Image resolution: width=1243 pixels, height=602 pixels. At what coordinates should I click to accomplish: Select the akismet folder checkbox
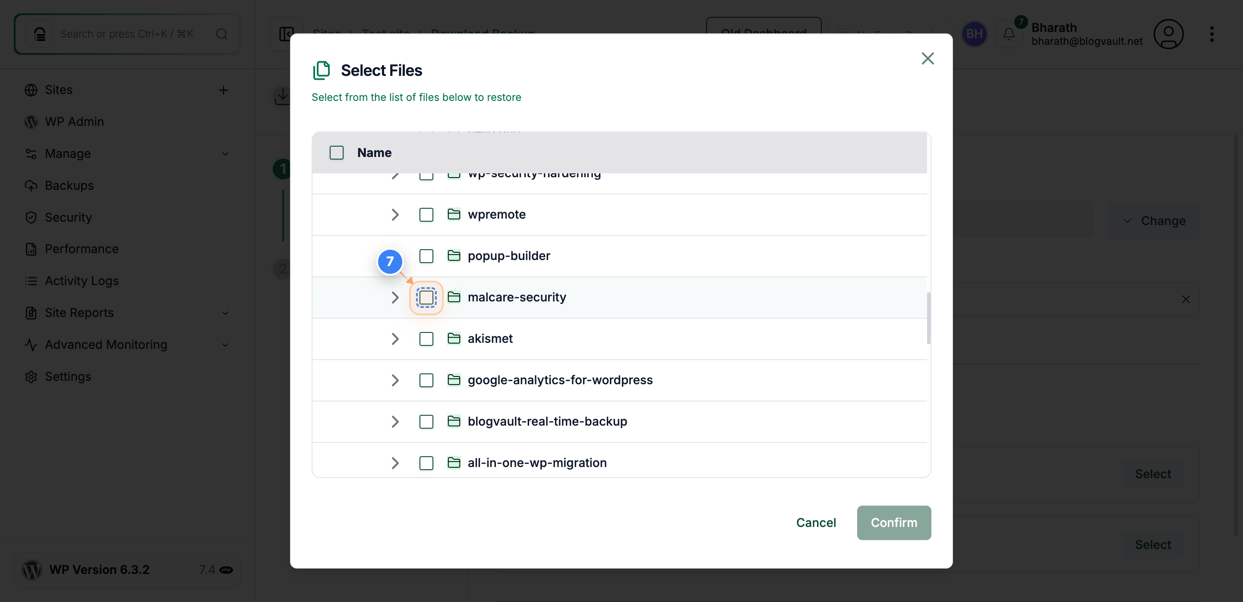pos(426,339)
